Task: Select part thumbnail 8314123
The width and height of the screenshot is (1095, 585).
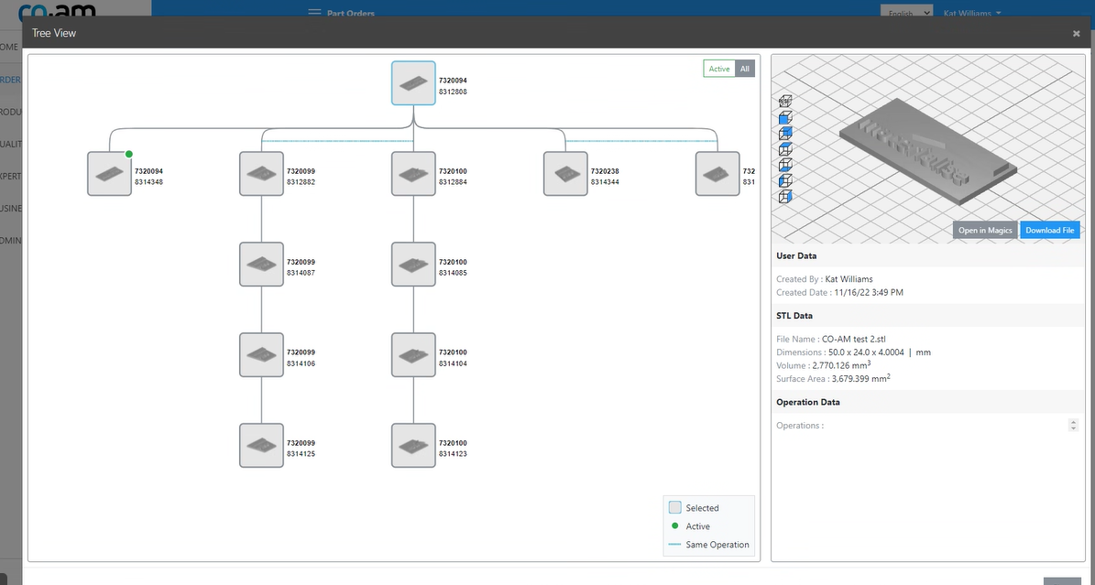Action: tap(413, 446)
